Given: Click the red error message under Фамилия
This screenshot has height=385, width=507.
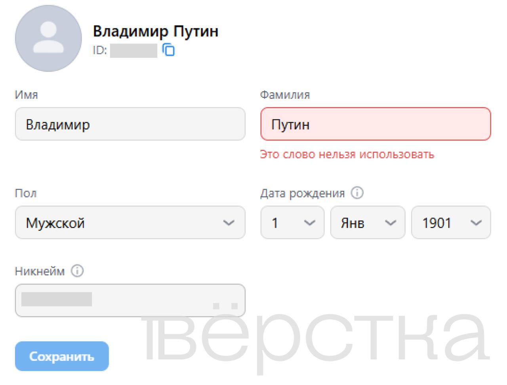Looking at the screenshot, I should [347, 154].
